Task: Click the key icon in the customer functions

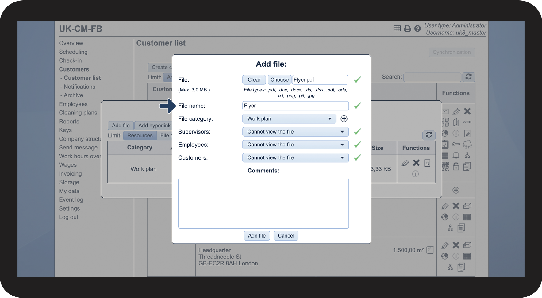Action: click(x=456, y=144)
